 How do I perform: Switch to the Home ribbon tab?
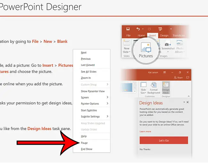tap(141, 36)
